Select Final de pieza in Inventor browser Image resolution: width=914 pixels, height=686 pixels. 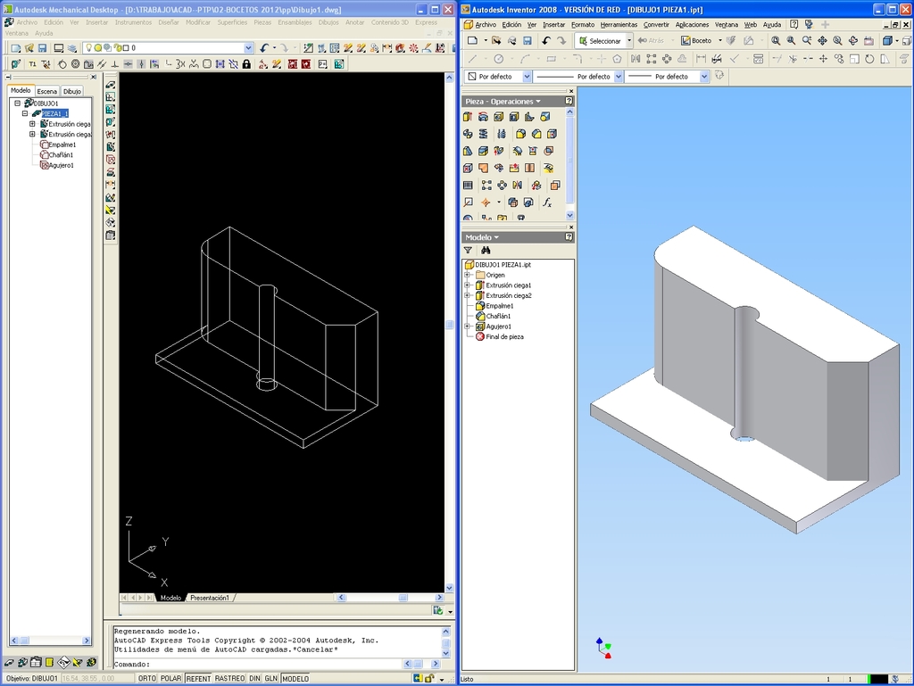pyautogui.click(x=505, y=336)
